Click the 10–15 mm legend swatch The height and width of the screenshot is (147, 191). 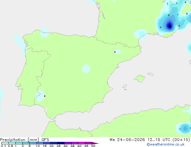click(x=40, y=143)
